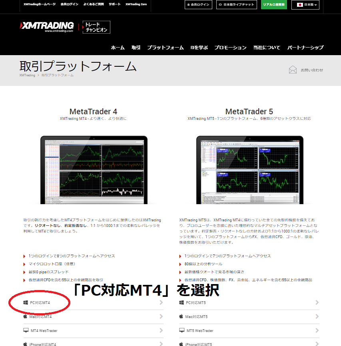Open the 取引 menu
Screen dimensions: 341x346
[x=136, y=48]
